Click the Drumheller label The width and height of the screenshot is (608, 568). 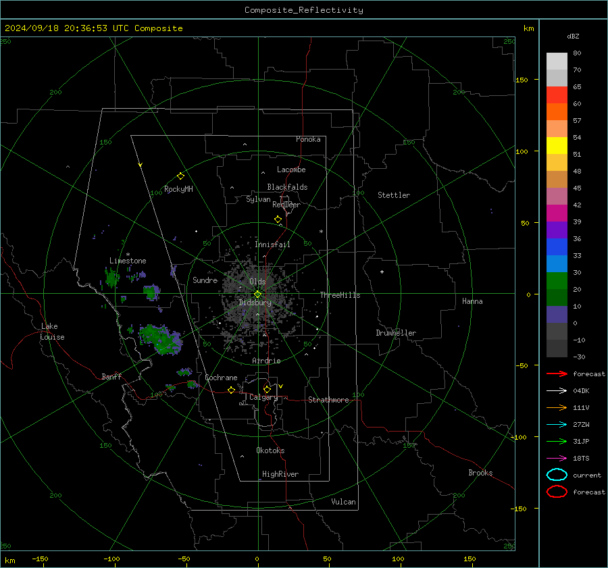(396, 333)
